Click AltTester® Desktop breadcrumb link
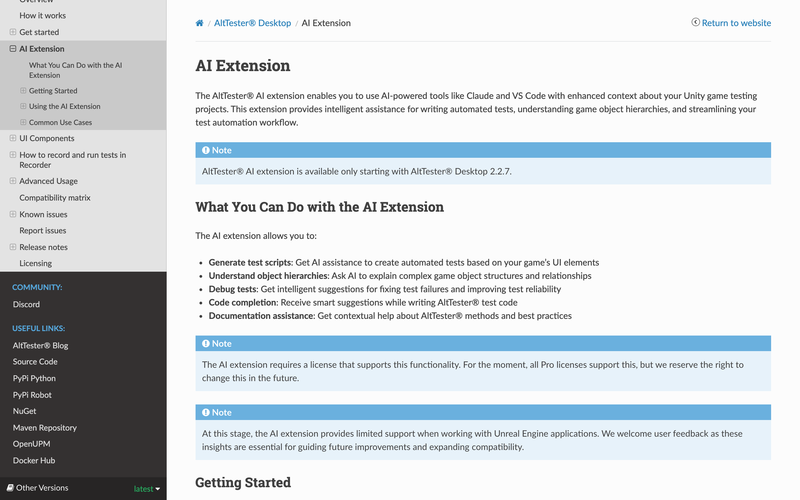This screenshot has width=800, height=500. (x=252, y=23)
